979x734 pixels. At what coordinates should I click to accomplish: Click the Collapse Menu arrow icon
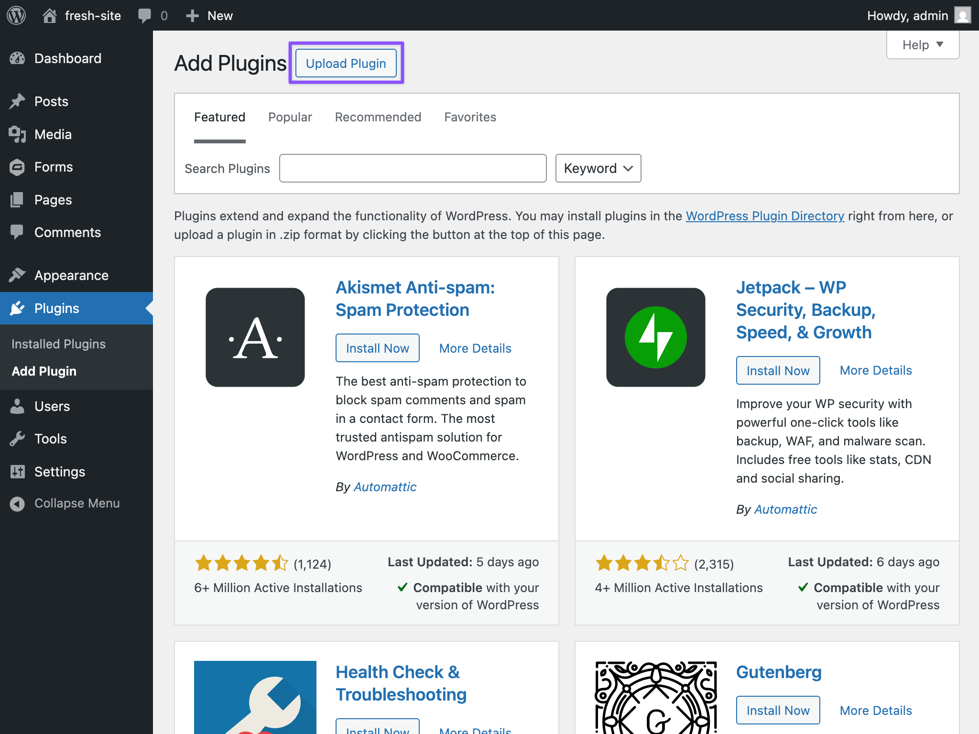point(17,504)
